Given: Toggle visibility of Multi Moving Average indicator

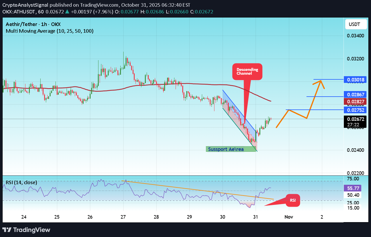Looking at the screenshot, I should click(x=49, y=31).
